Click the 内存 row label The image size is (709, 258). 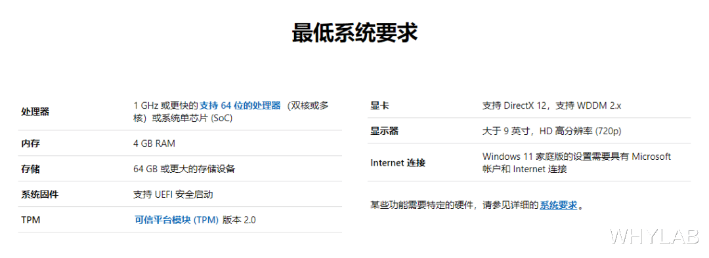[x=30, y=143]
